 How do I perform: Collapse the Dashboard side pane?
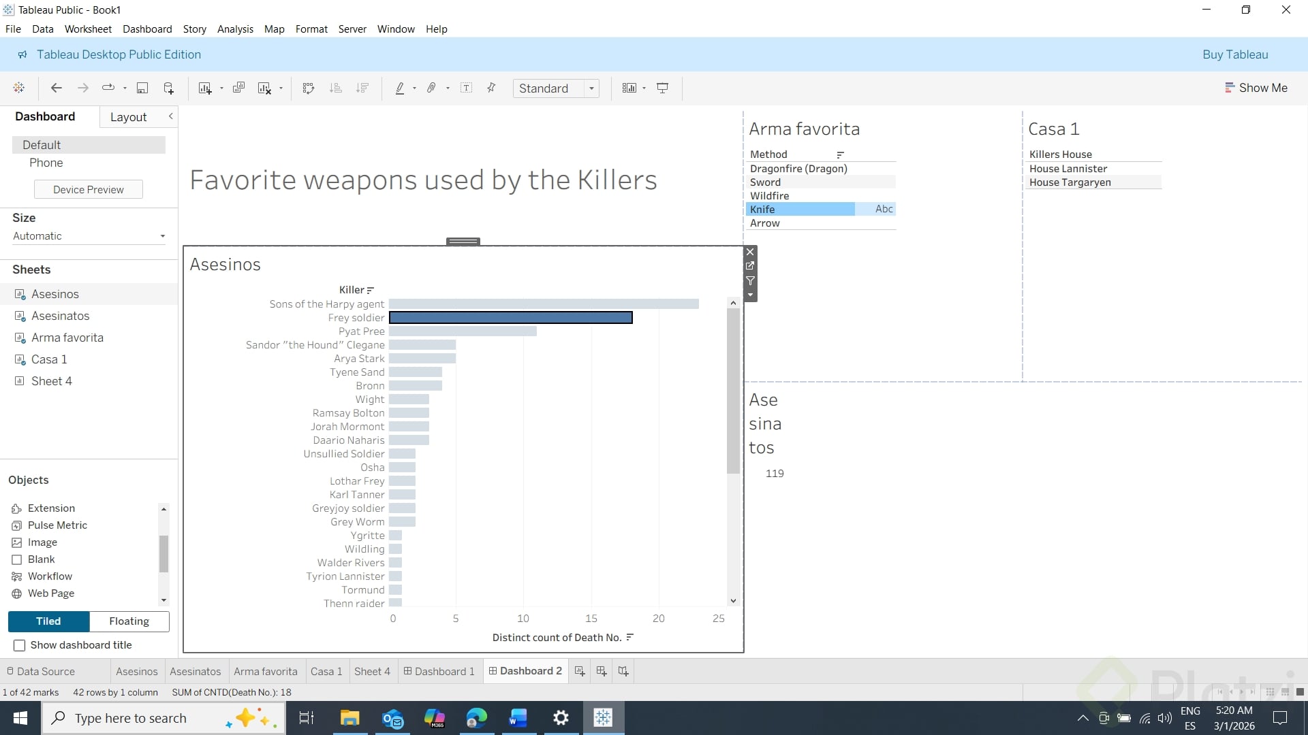tap(170, 116)
